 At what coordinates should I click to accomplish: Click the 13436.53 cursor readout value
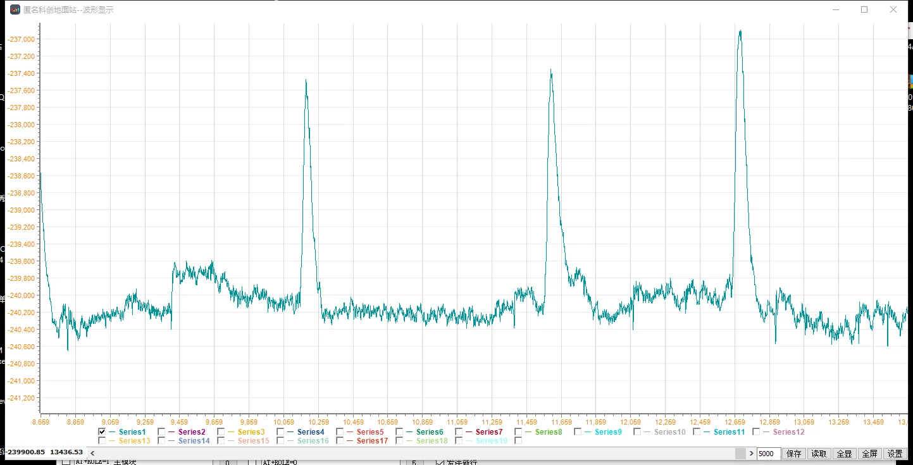pos(66,452)
